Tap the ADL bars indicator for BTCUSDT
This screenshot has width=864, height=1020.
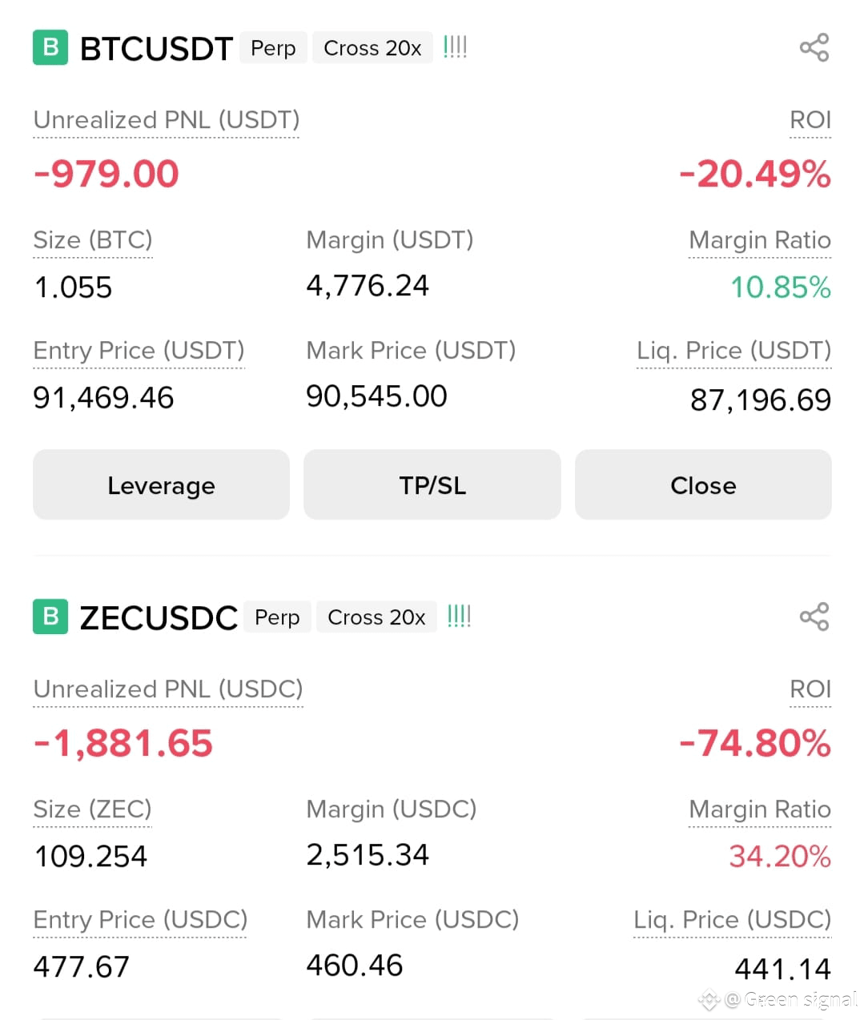(456, 47)
